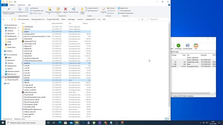The height and width of the screenshot is (125, 223).
Task: Click the Антивирус icon in archiver window
Action: tap(178, 47)
